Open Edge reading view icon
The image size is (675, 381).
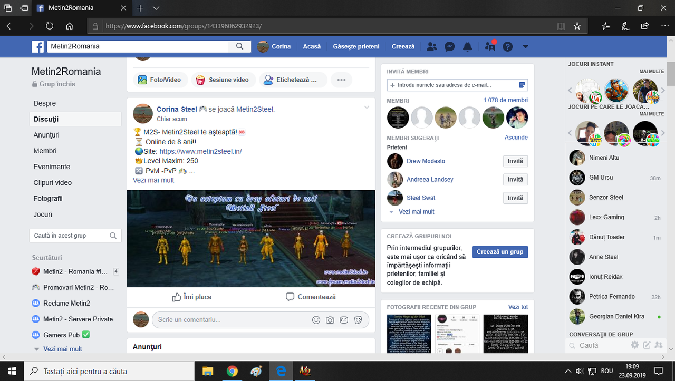click(561, 26)
